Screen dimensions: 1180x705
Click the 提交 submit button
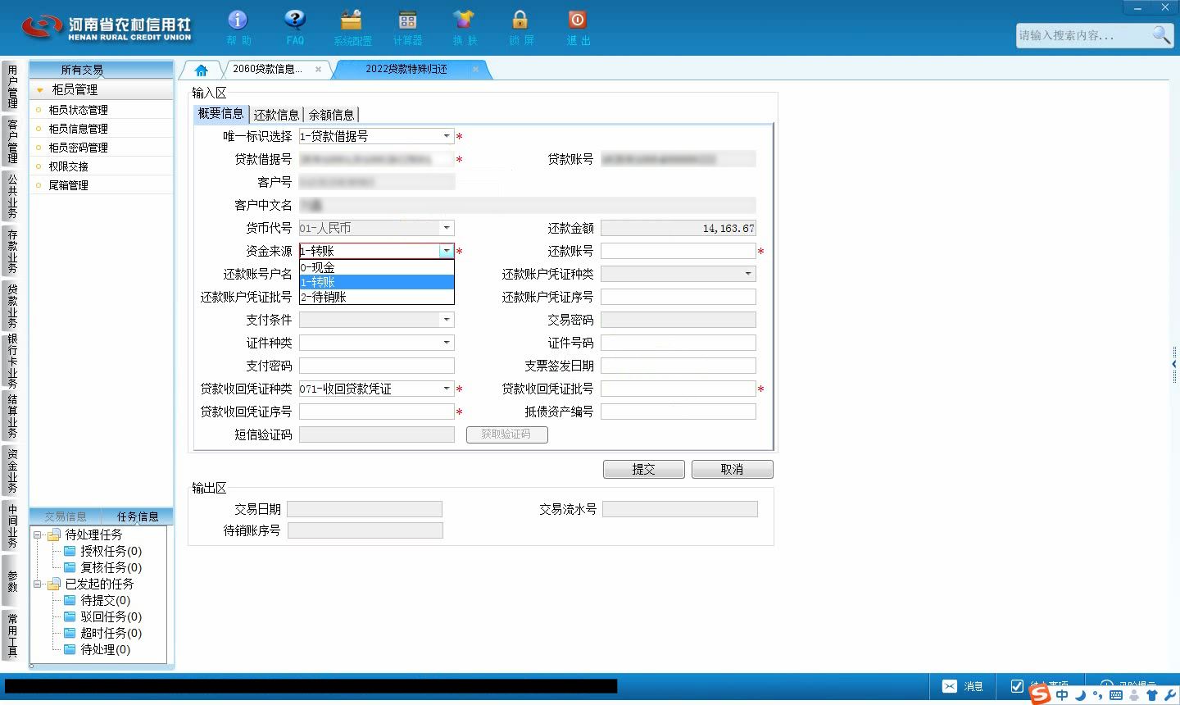(x=643, y=469)
